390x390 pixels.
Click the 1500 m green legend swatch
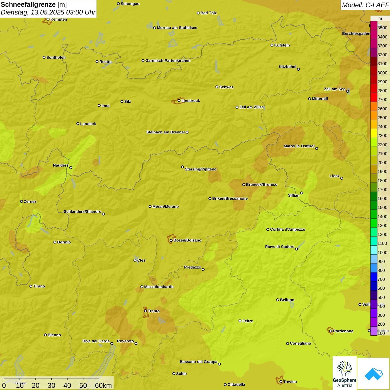click(x=374, y=205)
